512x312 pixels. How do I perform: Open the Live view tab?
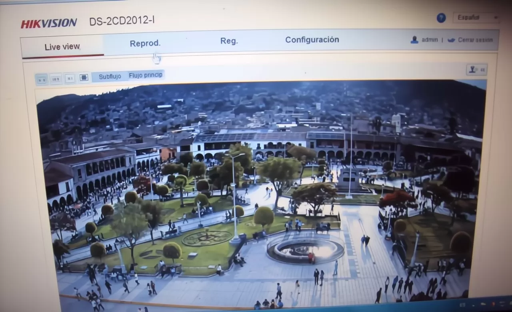(62, 47)
